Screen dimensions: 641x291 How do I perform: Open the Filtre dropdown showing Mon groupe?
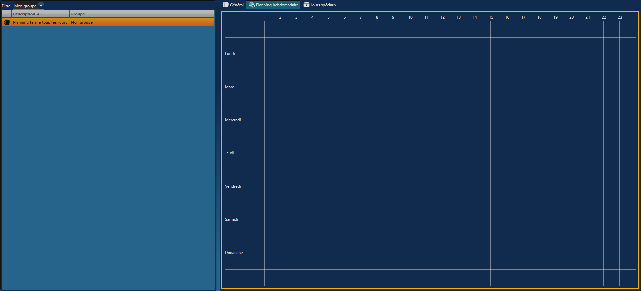click(x=29, y=6)
